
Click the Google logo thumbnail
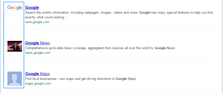pyautogui.click(x=15, y=8)
